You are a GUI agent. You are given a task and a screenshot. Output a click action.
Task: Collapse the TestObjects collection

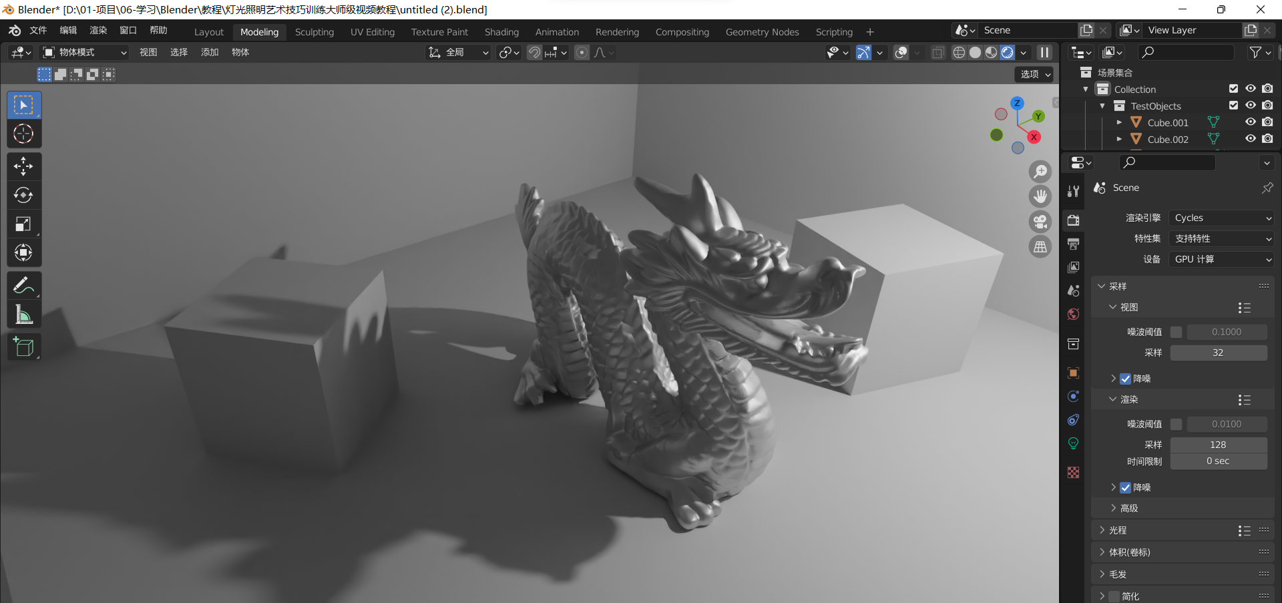coord(1103,106)
